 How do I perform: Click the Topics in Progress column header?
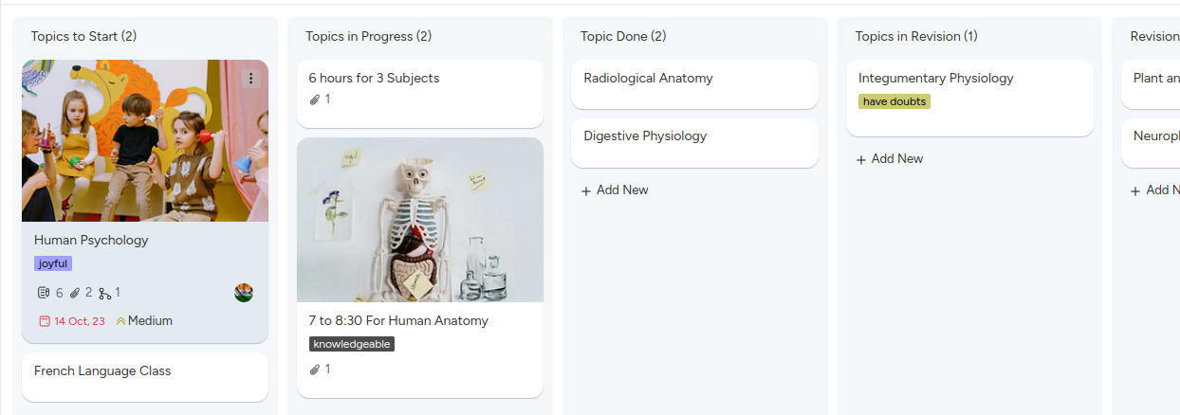(368, 36)
